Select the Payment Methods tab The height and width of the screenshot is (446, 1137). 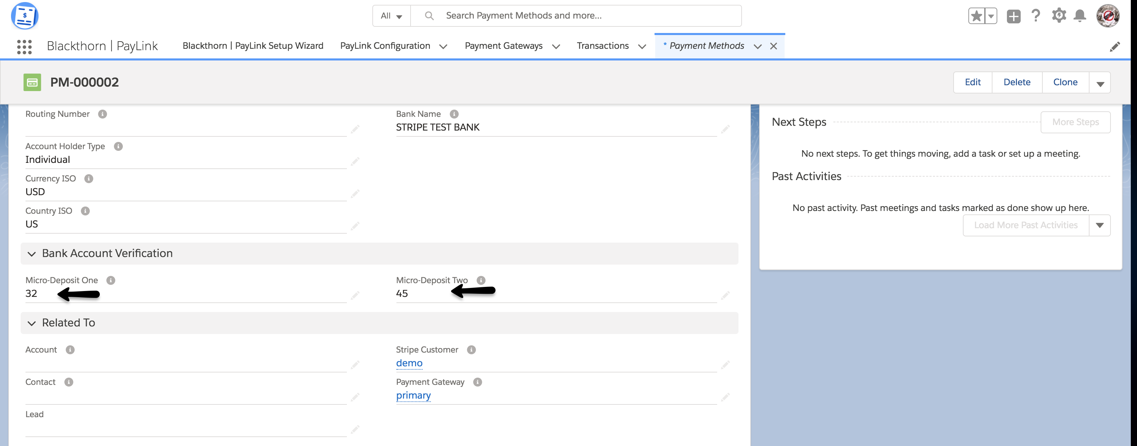click(706, 46)
